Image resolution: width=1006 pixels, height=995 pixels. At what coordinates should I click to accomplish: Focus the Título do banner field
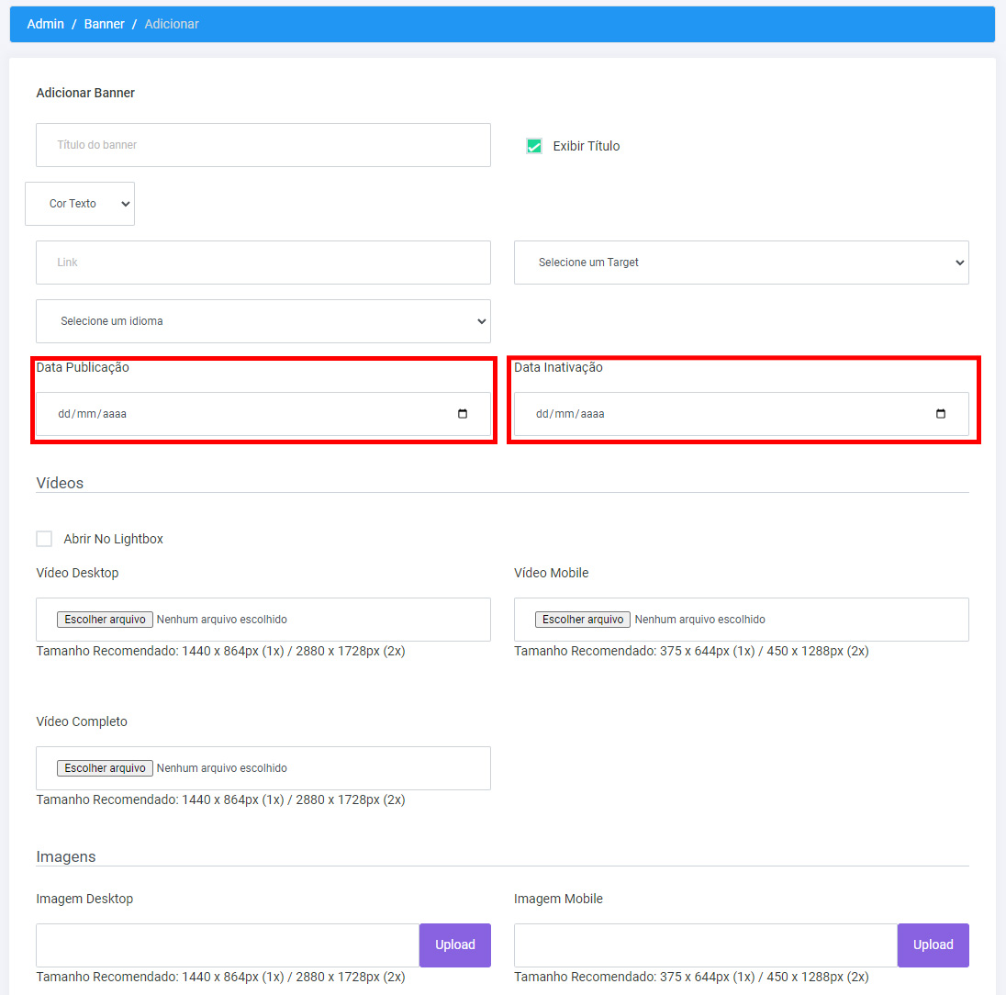coord(263,145)
